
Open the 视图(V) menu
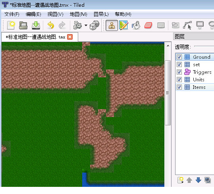(x=56, y=14)
